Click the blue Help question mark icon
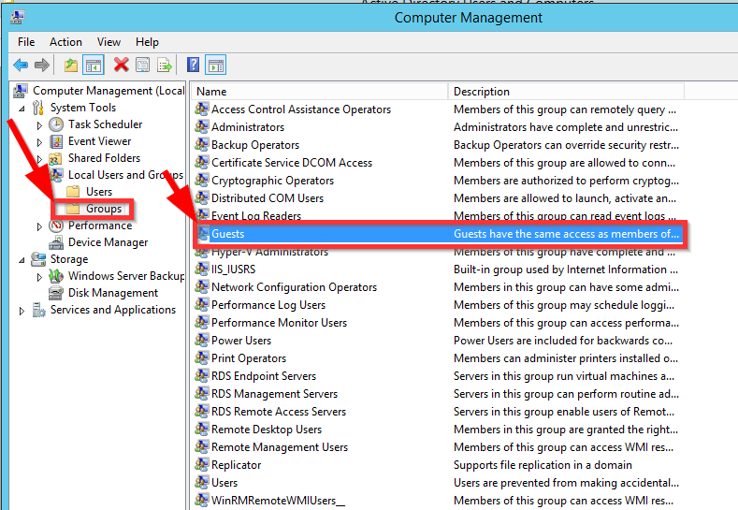Image resolution: width=738 pixels, height=510 pixels. [x=193, y=65]
